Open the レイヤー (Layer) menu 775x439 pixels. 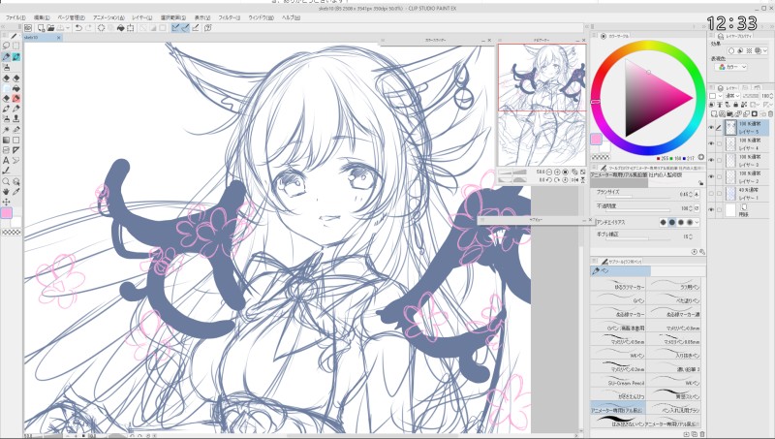pyautogui.click(x=142, y=17)
